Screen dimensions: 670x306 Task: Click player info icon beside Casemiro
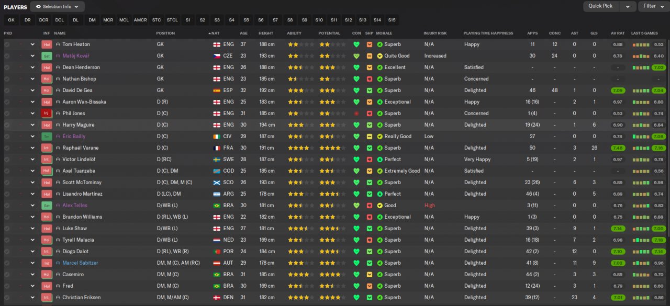(58, 275)
